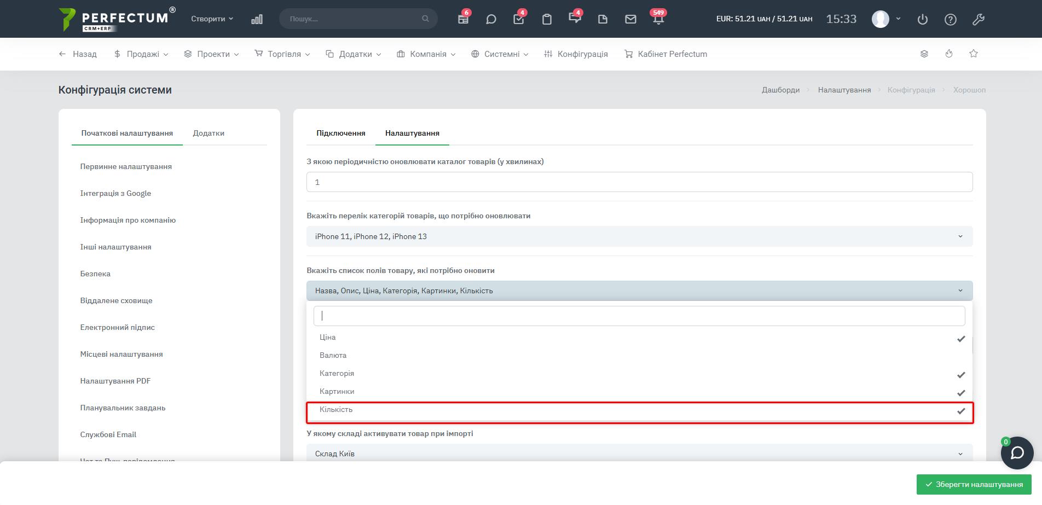Click the catalog update interval field
This screenshot has width=1042, height=505.
(639, 182)
